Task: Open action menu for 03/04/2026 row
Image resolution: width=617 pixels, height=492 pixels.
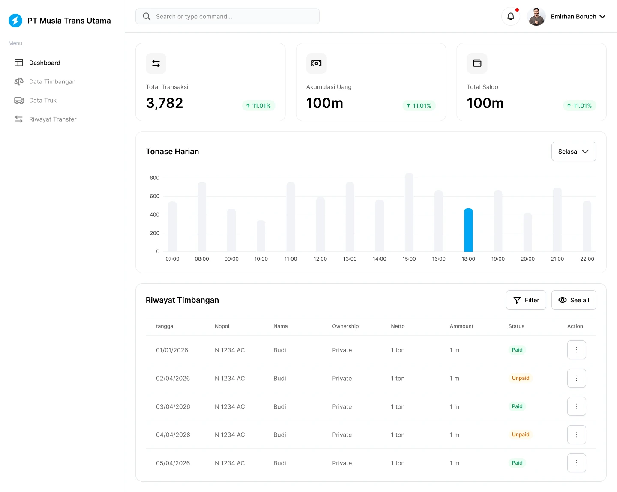Action: pyautogui.click(x=577, y=406)
